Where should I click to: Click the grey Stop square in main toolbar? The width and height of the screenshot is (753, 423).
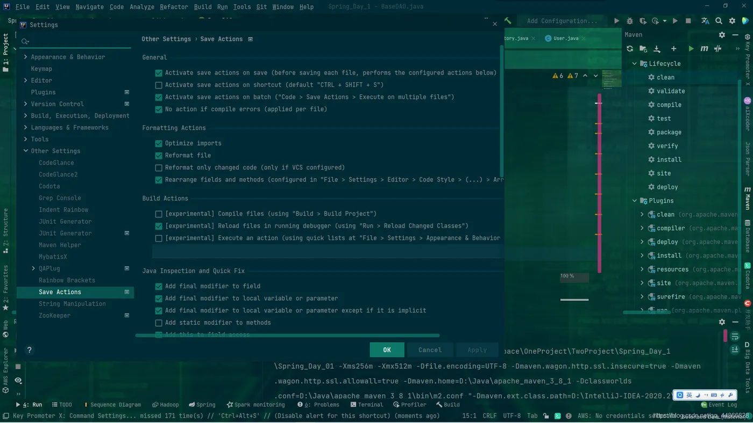(x=688, y=21)
